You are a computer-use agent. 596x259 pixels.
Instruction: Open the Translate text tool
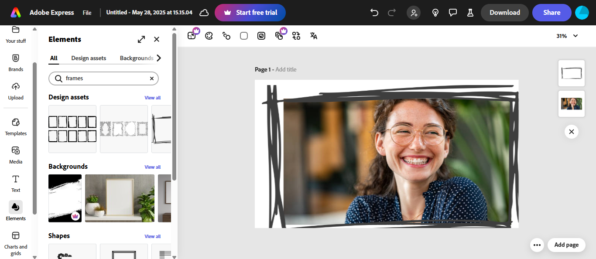(313, 36)
